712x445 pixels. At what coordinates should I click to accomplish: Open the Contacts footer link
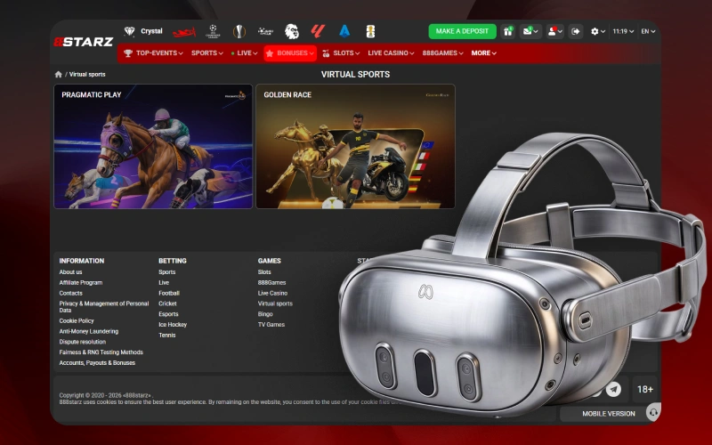(x=71, y=294)
